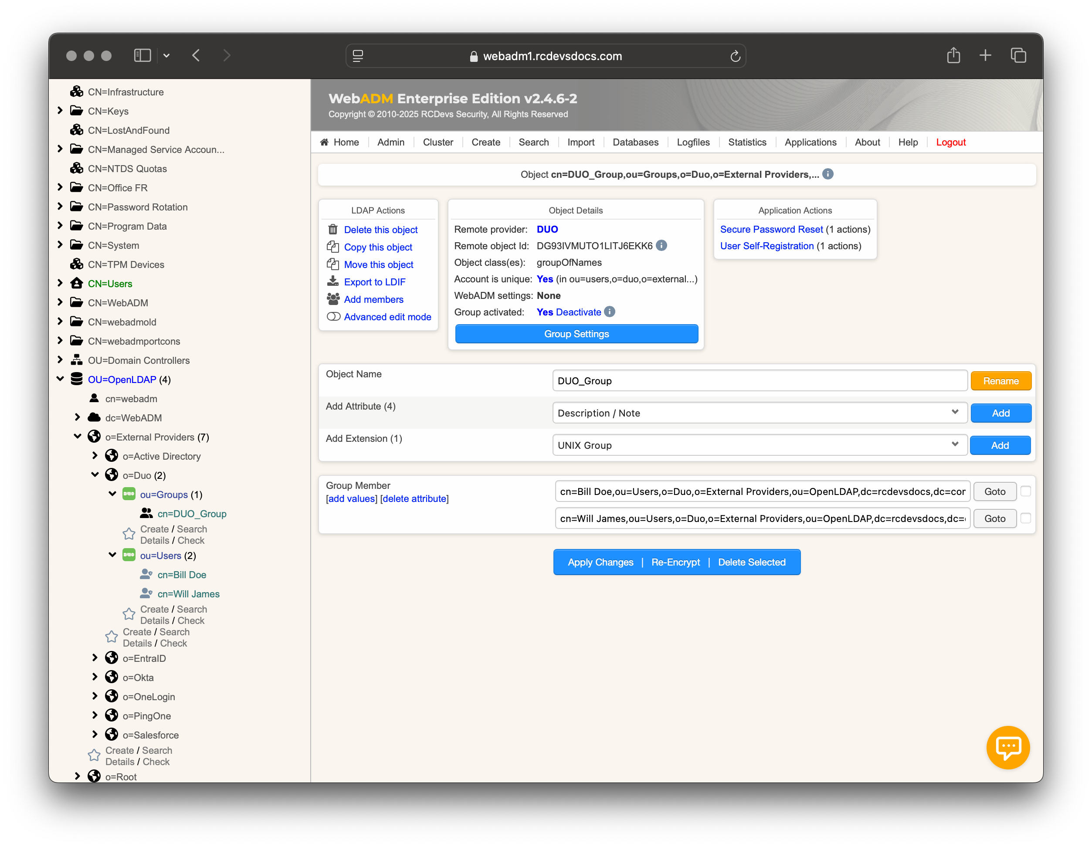
Task: Click the add values link
Action: (x=351, y=498)
